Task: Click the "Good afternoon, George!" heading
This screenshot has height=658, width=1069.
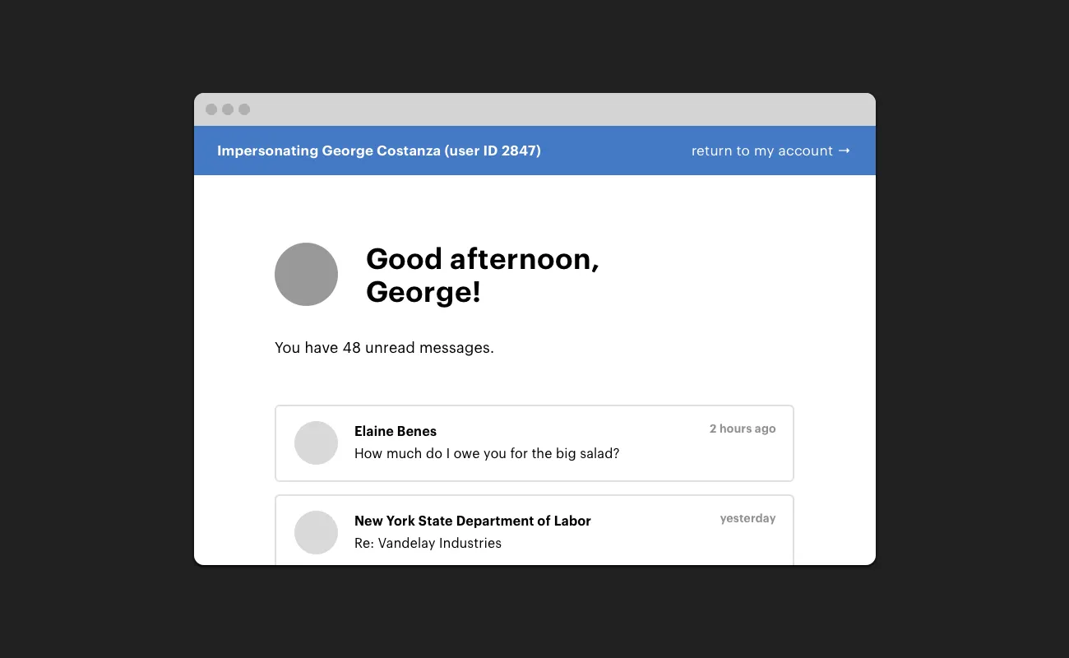Action: coord(482,275)
